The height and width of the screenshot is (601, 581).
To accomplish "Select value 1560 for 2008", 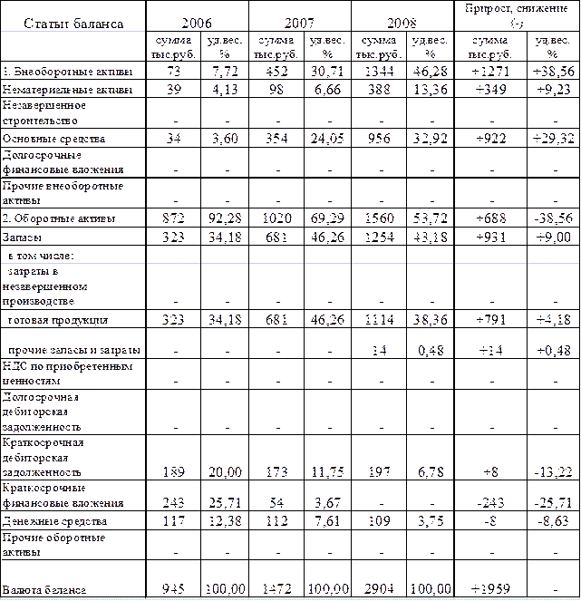I will tap(379, 218).
